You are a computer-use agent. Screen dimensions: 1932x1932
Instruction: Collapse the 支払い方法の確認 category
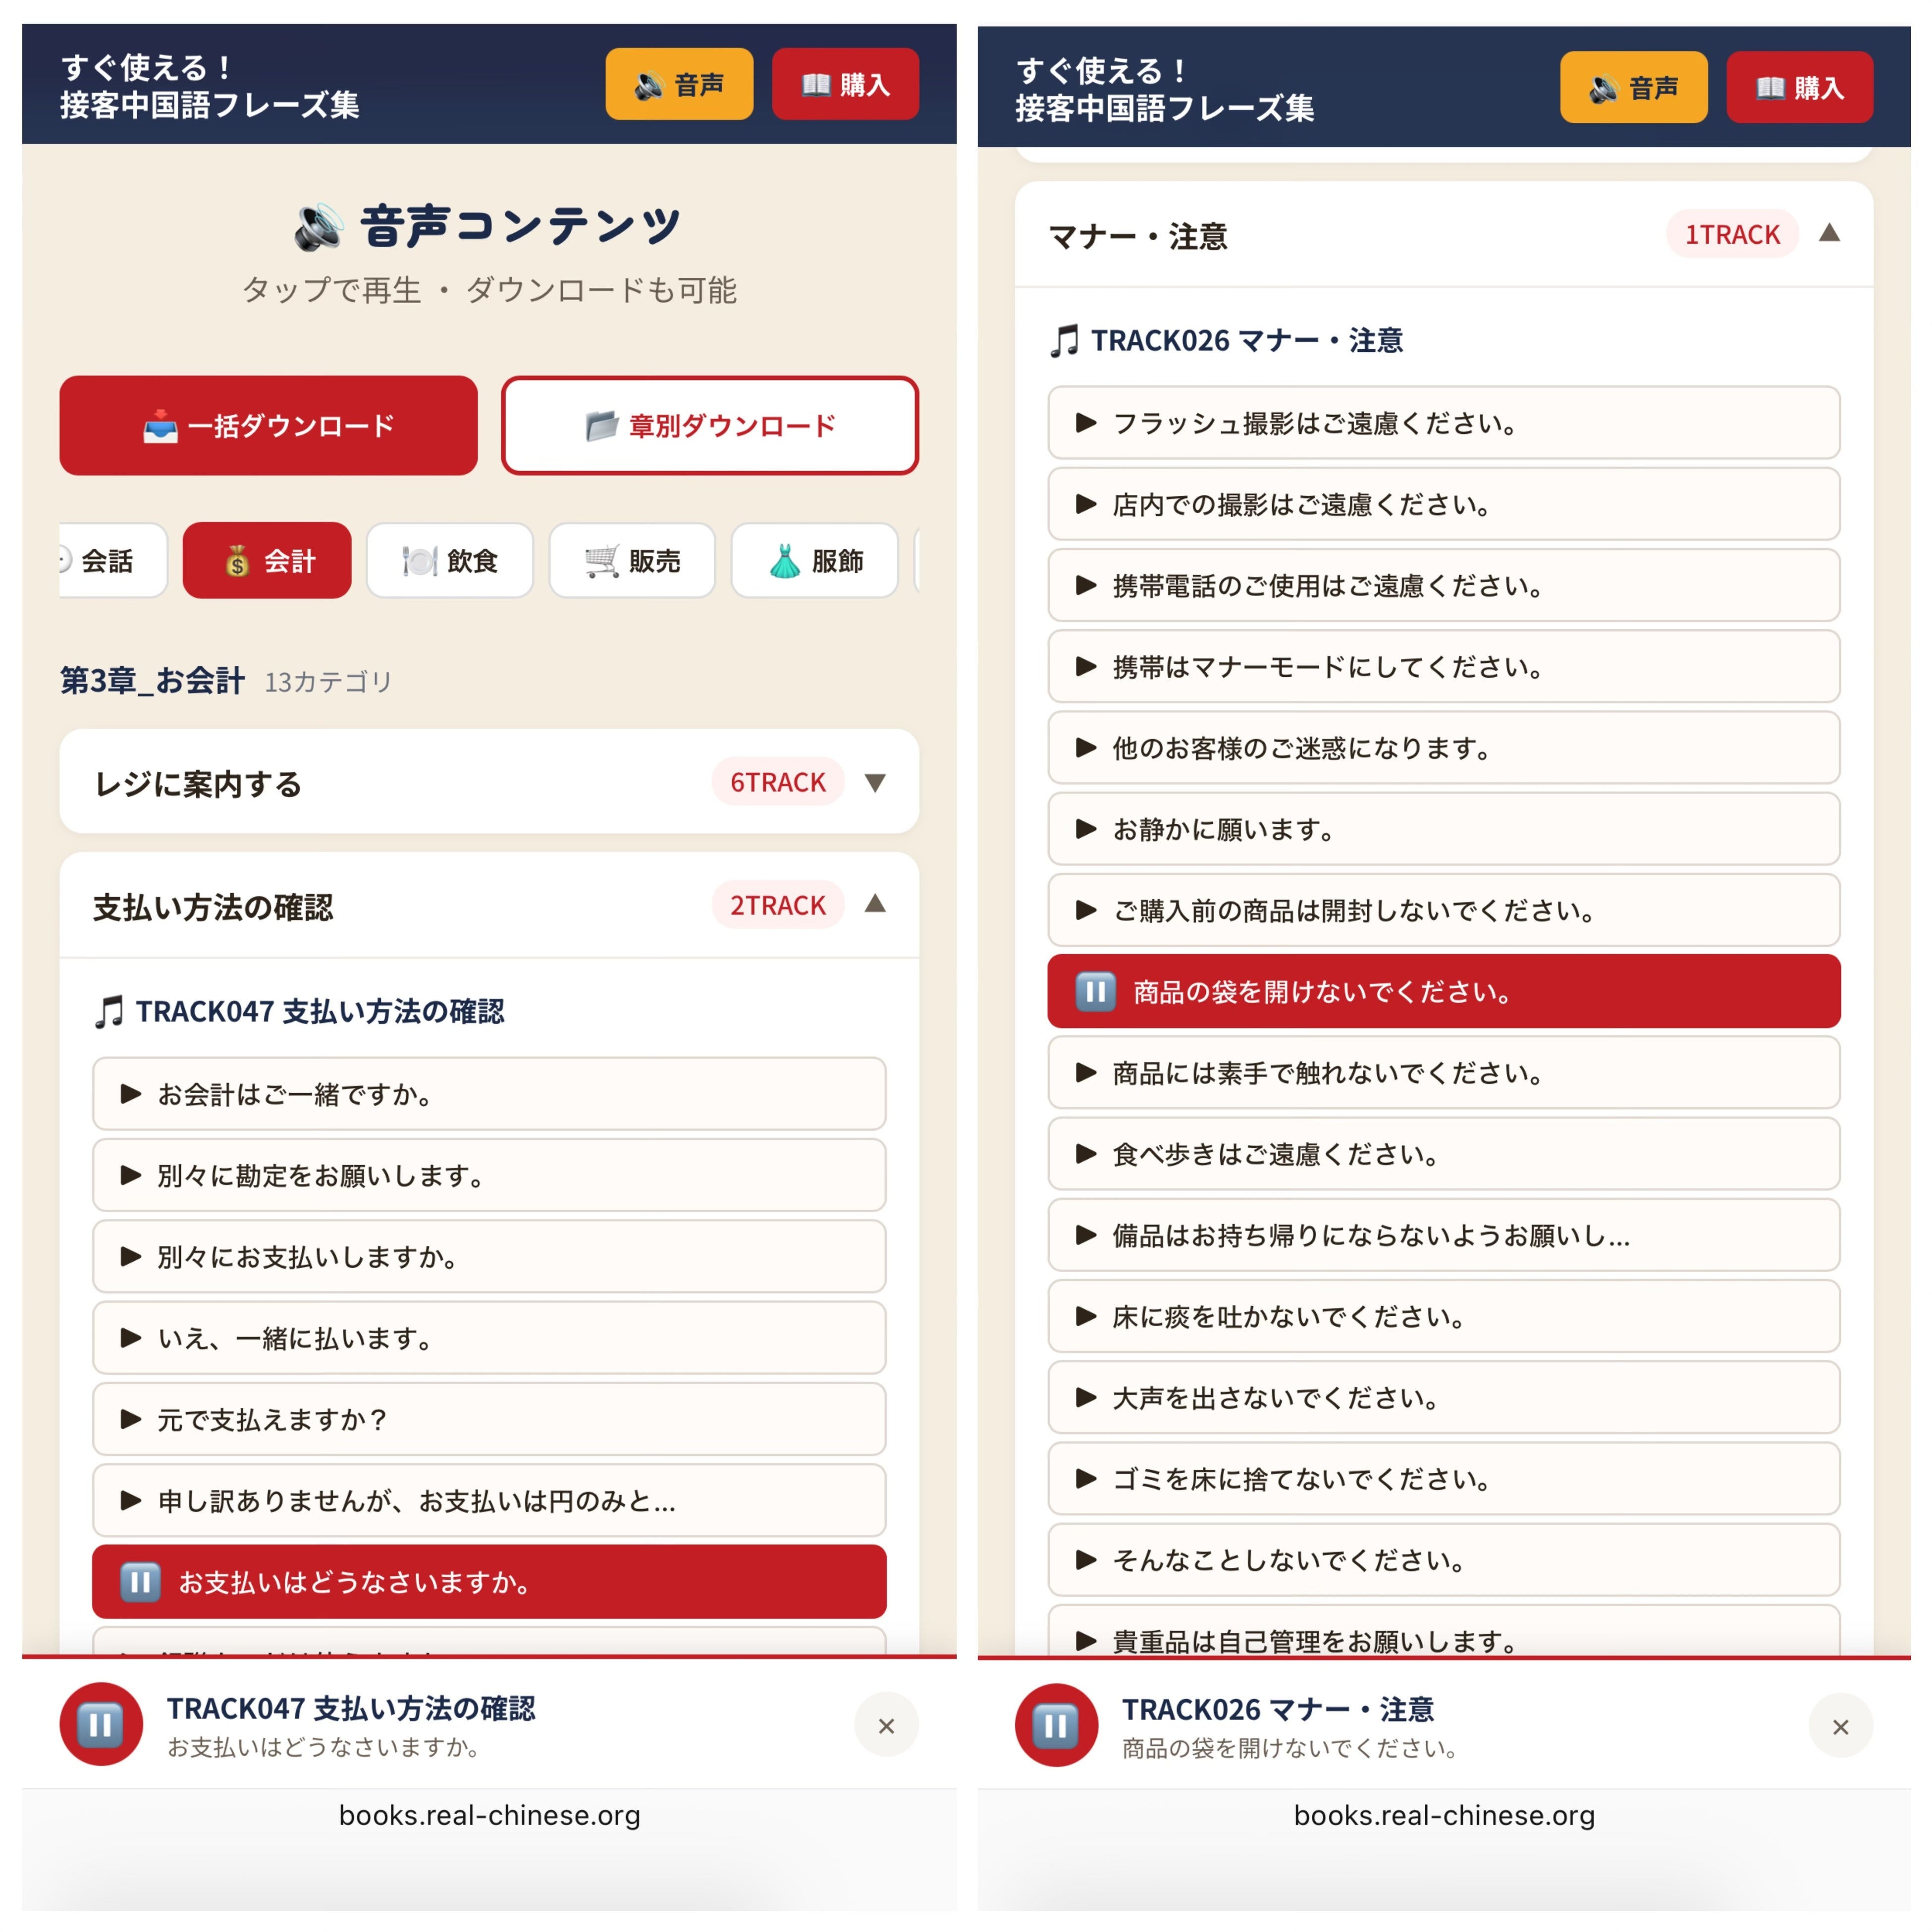[489, 905]
